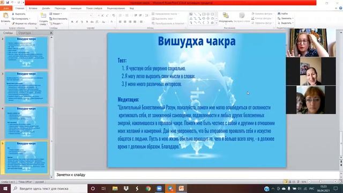
Task: Select slide 3 thumbnail in slides pane
Action: [x=26, y=88]
